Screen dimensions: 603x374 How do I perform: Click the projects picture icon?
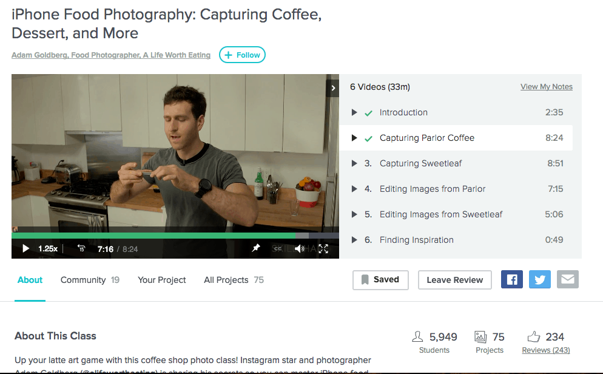[x=480, y=337]
